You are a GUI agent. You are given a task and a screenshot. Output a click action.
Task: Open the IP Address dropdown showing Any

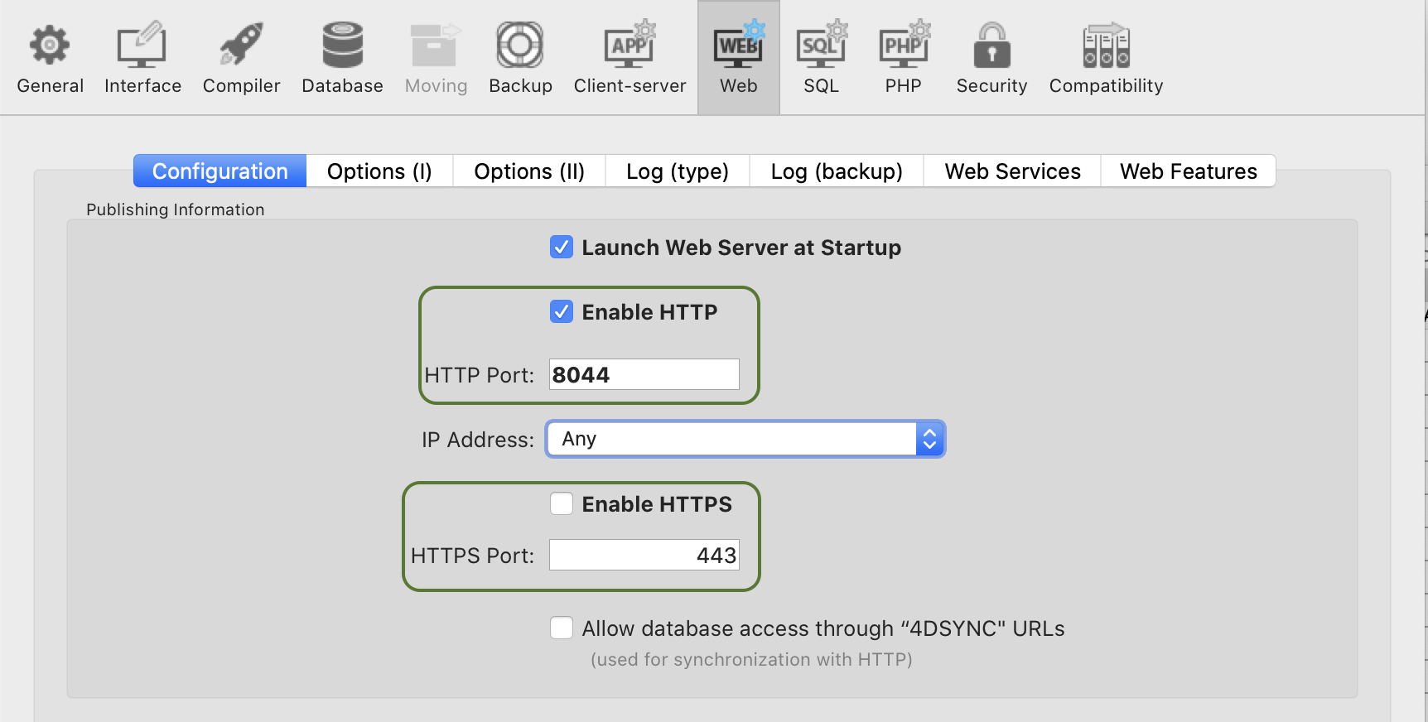coord(745,439)
